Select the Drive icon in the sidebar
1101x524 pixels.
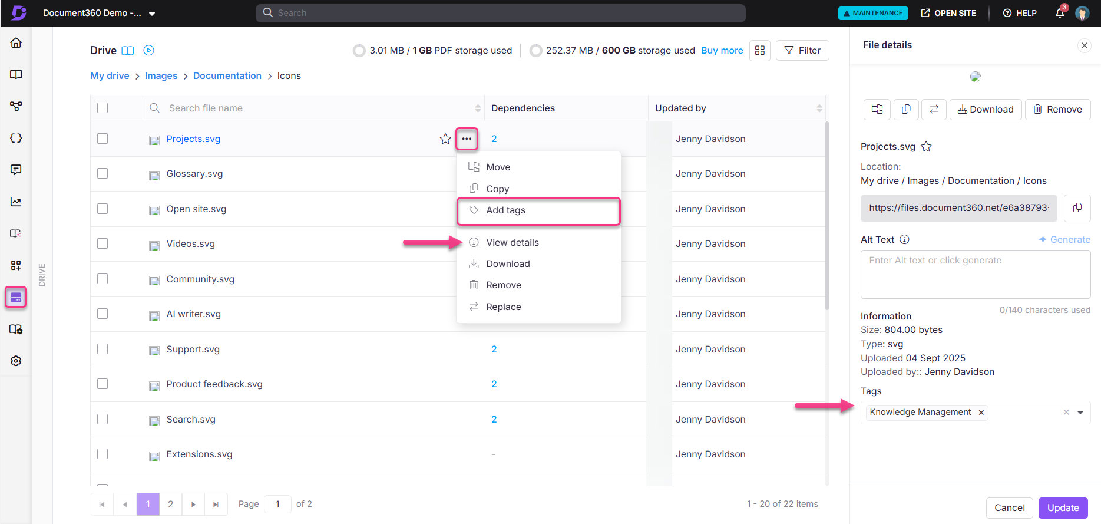click(x=16, y=297)
